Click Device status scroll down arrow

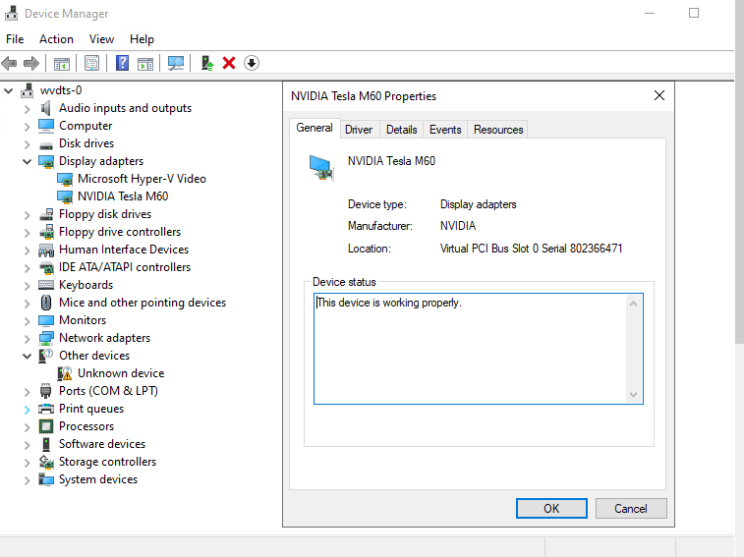[634, 394]
